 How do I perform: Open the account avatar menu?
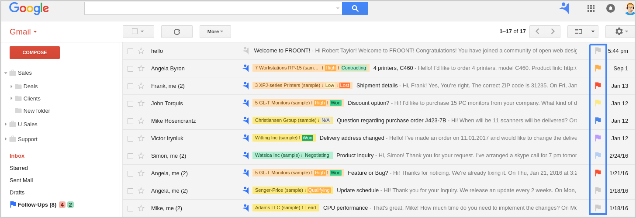629,8
